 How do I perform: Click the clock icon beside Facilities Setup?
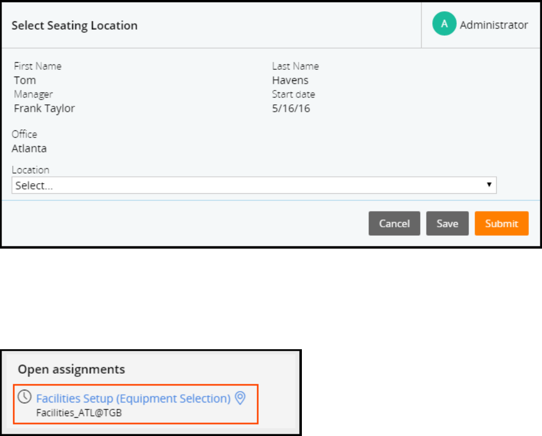[x=24, y=397]
